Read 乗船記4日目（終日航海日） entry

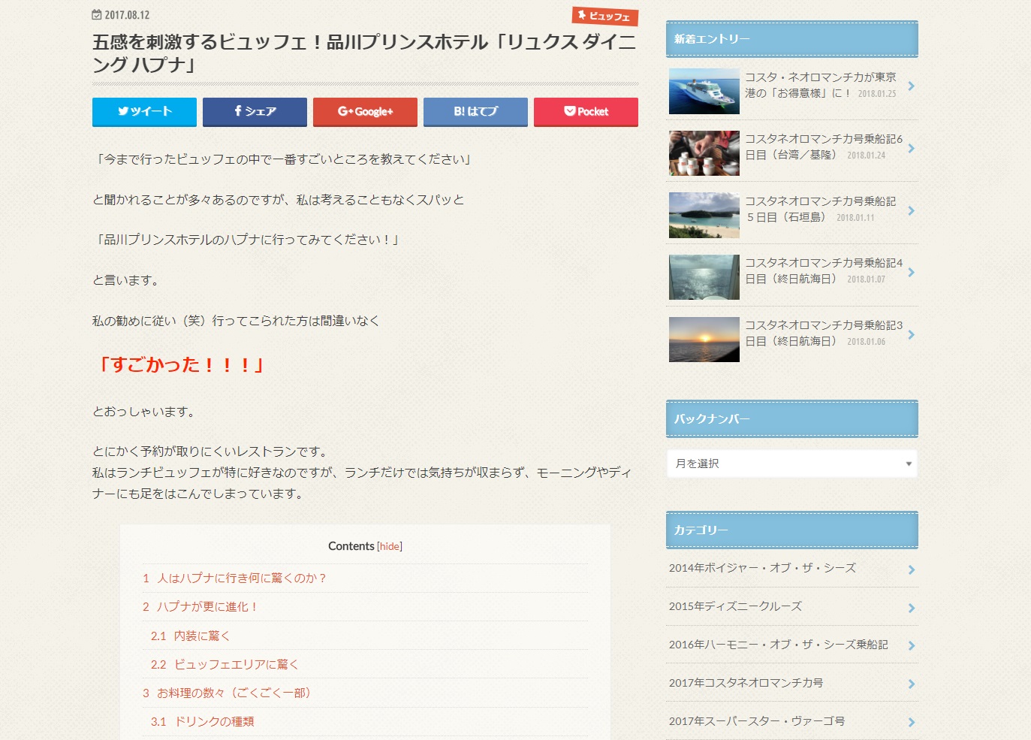click(824, 270)
